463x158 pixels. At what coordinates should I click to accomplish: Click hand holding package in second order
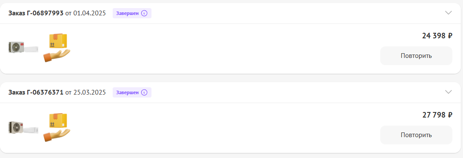tap(57, 127)
